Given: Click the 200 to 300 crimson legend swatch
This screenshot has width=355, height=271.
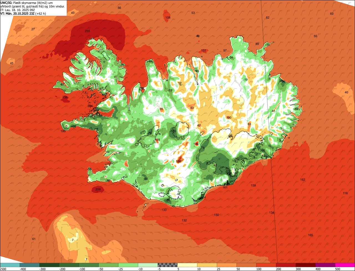Looking at the screenshot, I should pos(286,265).
